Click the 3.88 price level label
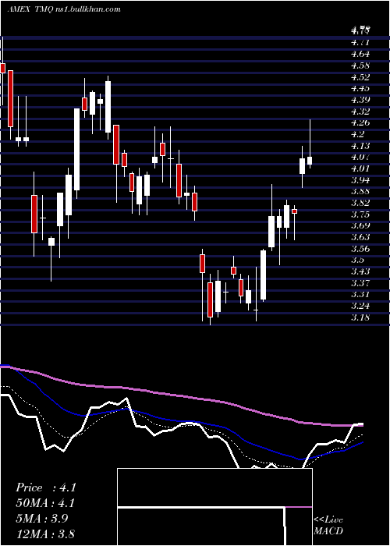Image resolution: width=390 pixels, height=546 pixels. [360, 192]
